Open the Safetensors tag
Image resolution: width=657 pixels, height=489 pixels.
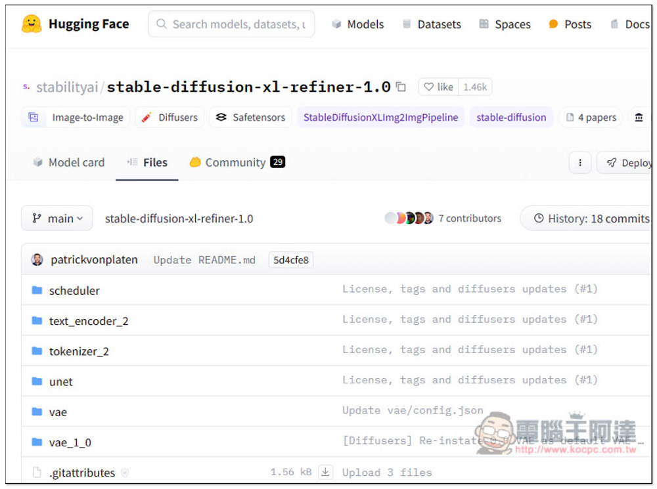[x=250, y=117]
